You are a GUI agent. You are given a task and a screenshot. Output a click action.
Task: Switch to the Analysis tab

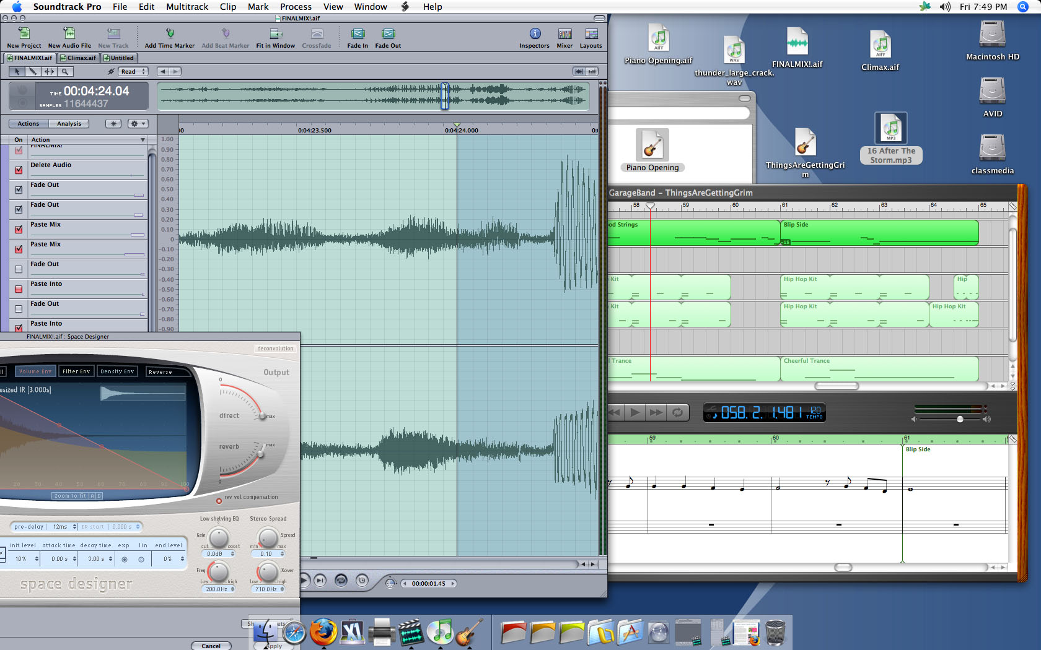click(69, 124)
